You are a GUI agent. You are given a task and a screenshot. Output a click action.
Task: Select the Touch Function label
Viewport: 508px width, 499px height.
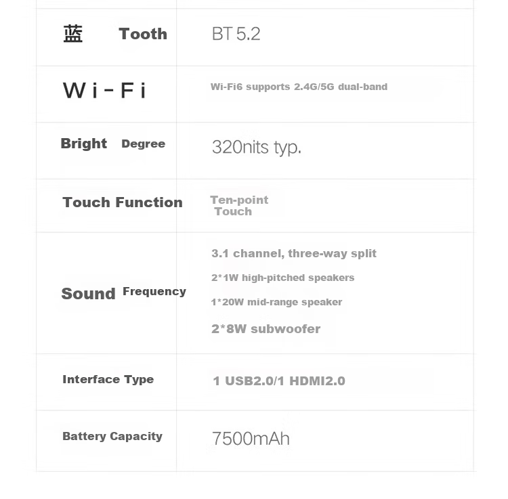coord(123,202)
